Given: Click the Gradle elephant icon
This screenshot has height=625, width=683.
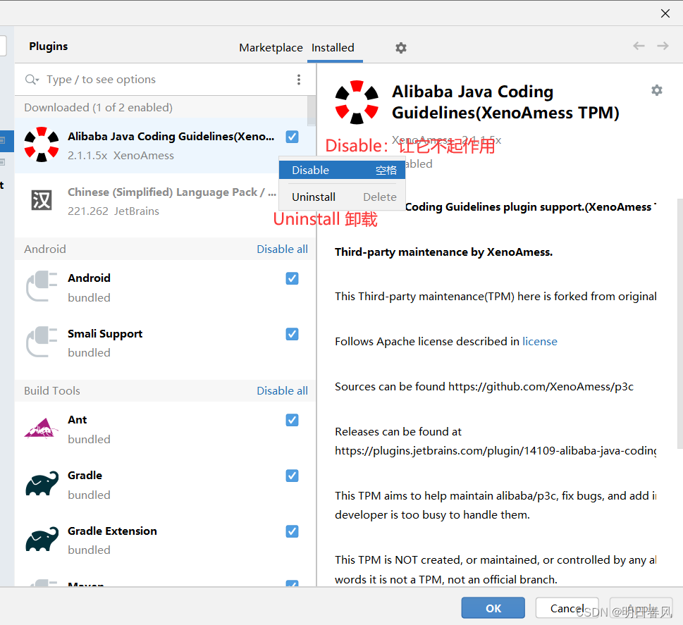Looking at the screenshot, I should click(x=42, y=483).
